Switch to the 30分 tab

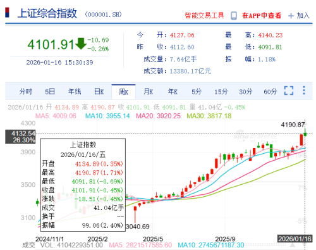(x=246, y=92)
